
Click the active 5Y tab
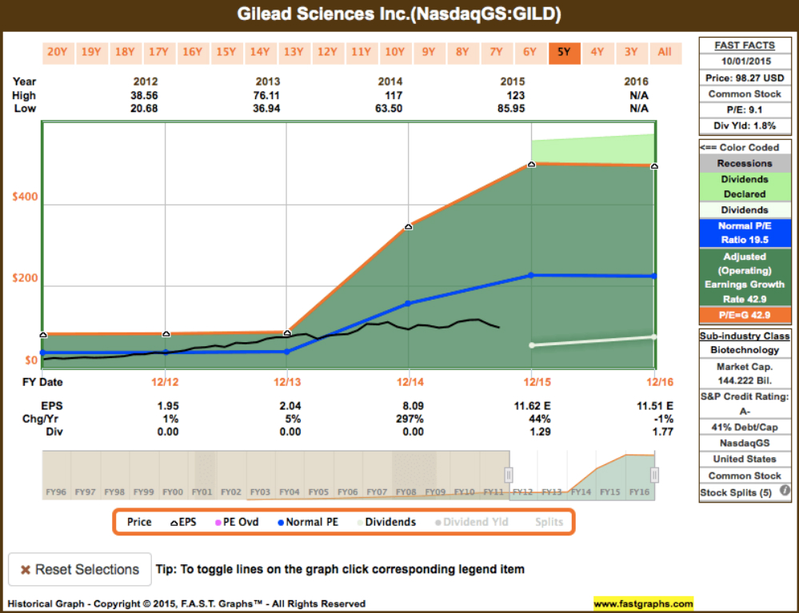pyautogui.click(x=564, y=53)
